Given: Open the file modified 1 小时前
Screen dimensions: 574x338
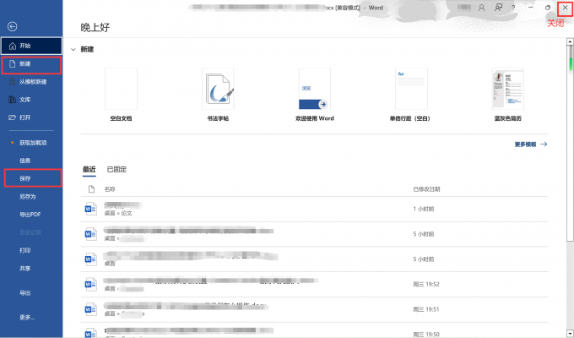Looking at the screenshot, I should tap(315, 209).
